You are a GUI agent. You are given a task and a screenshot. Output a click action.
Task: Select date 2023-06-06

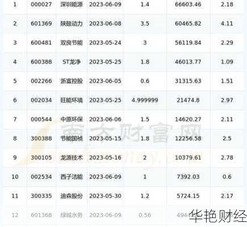point(105,119)
